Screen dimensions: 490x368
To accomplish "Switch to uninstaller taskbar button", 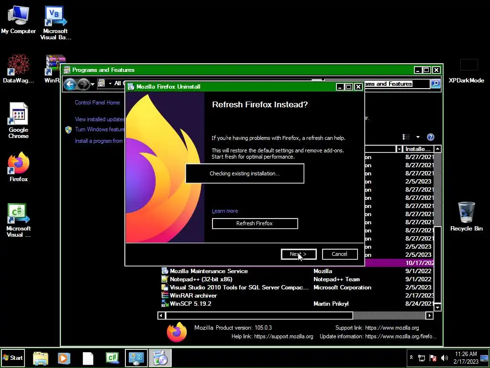I will tap(160, 358).
